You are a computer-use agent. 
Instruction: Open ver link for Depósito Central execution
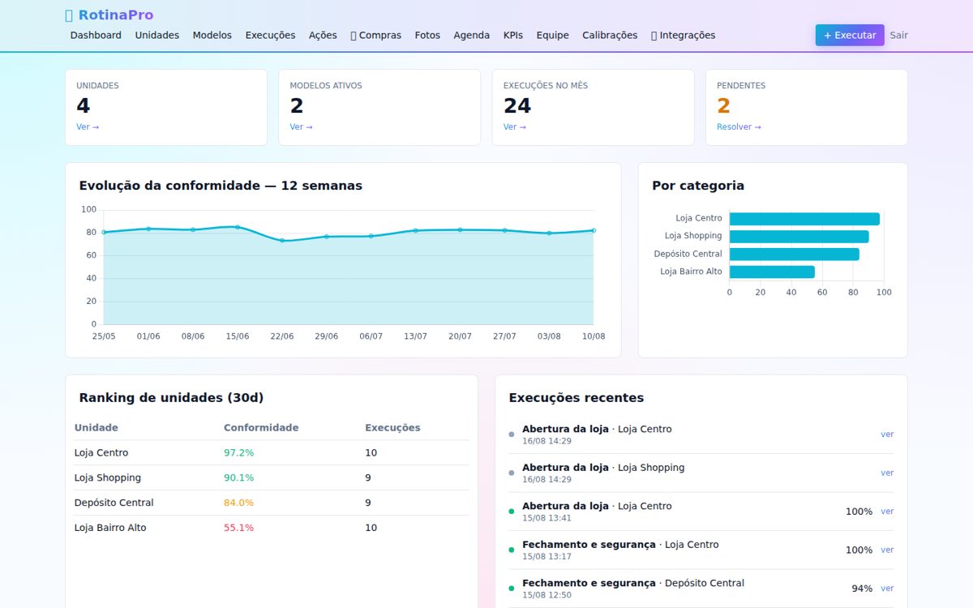pyautogui.click(x=887, y=589)
